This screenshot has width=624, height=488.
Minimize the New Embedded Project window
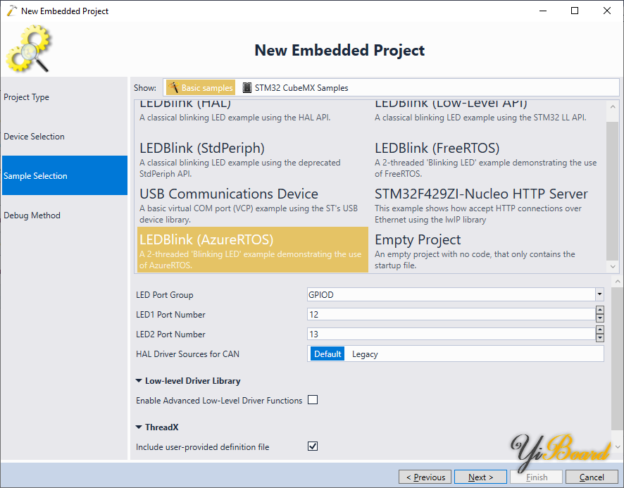(543, 11)
